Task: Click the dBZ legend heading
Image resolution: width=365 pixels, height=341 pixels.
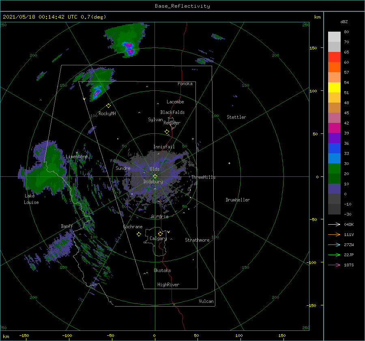Action: pyautogui.click(x=344, y=22)
